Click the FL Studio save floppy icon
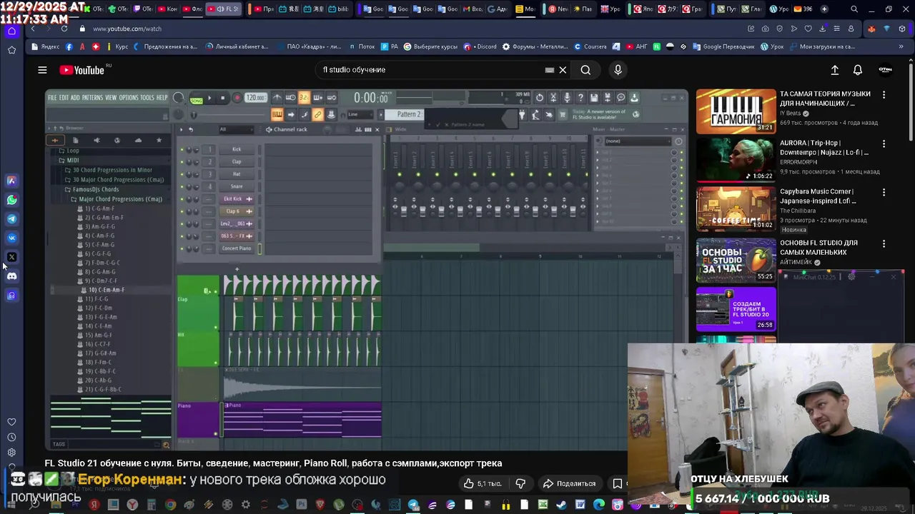Viewport: 915px width, 514px height. (x=594, y=97)
